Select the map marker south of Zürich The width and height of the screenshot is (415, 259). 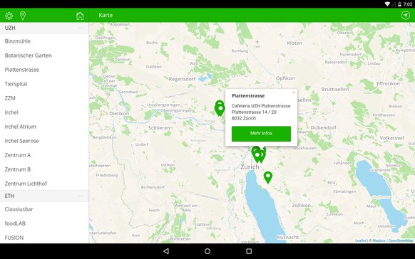tap(268, 177)
